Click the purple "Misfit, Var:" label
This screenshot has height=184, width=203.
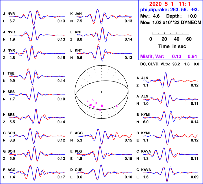[152, 56]
